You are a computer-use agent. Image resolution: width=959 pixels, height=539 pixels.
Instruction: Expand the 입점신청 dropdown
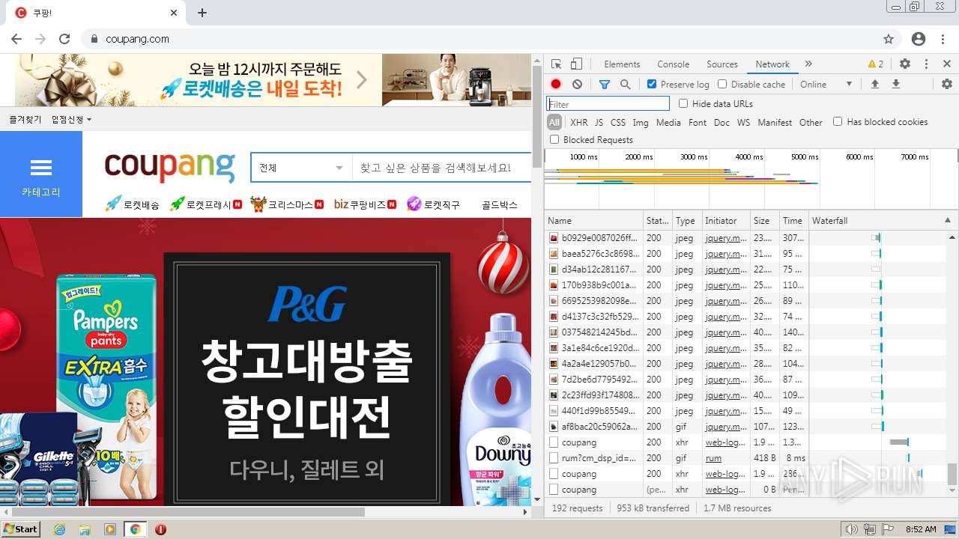click(71, 120)
